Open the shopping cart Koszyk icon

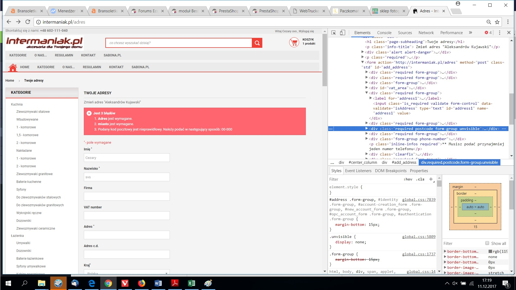coord(294,42)
